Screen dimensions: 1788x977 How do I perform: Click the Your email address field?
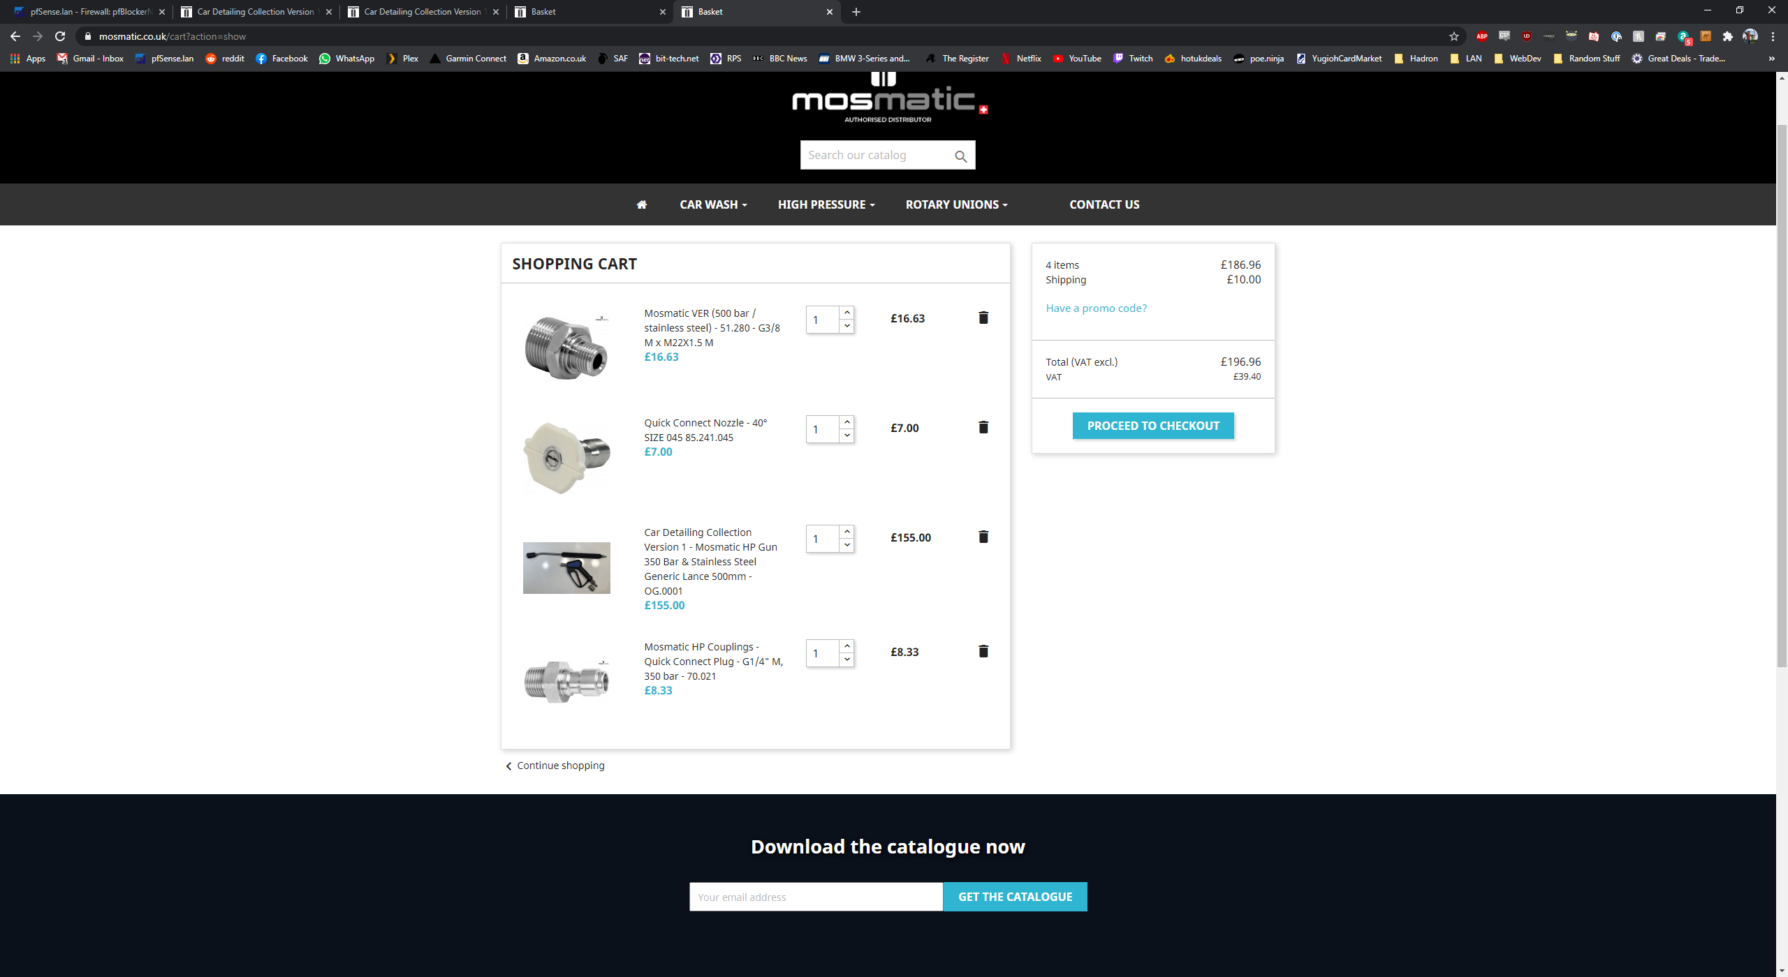[x=816, y=897]
